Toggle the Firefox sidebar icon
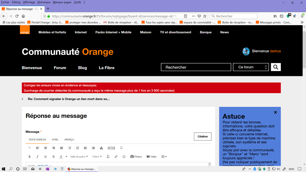 tap(281, 16)
